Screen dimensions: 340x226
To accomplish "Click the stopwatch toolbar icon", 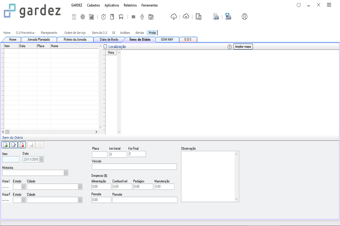I will point(103,17).
